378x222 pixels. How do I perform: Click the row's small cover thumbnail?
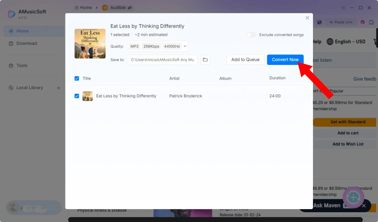[x=88, y=96]
